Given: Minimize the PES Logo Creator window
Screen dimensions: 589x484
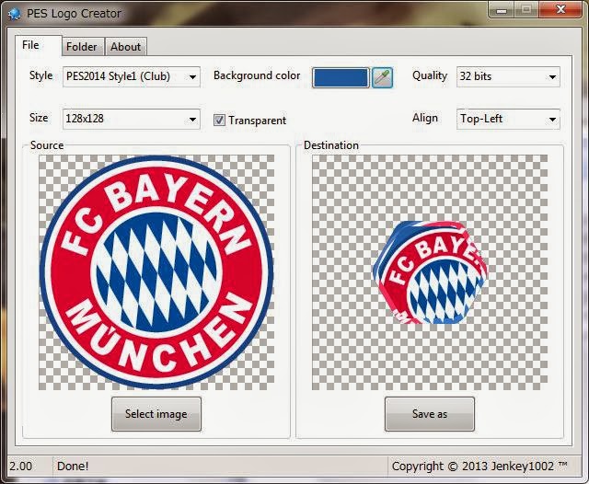Looking at the screenshot, I should point(501,9).
